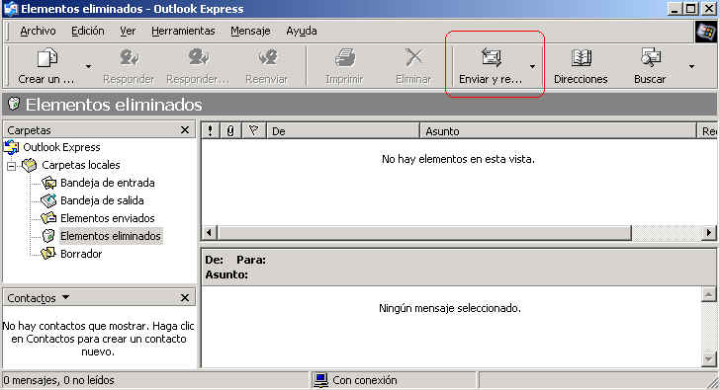Click the Bandeja de entrada inbox icon
720x390 pixels.
pyautogui.click(x=48, y=183)
